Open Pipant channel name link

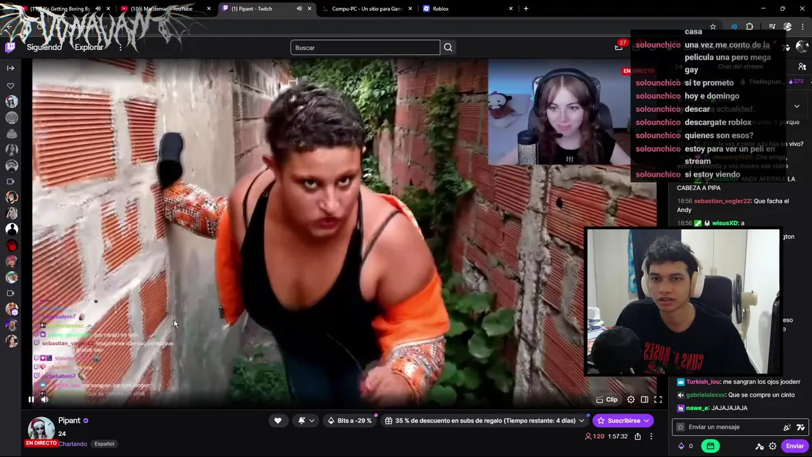tap(69, 420)
